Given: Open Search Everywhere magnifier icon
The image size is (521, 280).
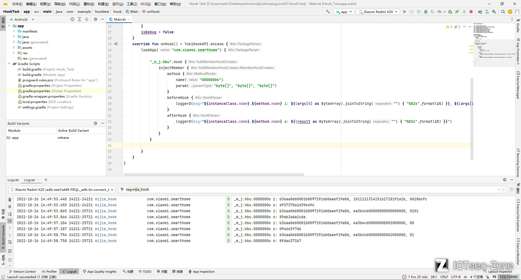Looking at the screenshot, I should click(x=503, y=12).
